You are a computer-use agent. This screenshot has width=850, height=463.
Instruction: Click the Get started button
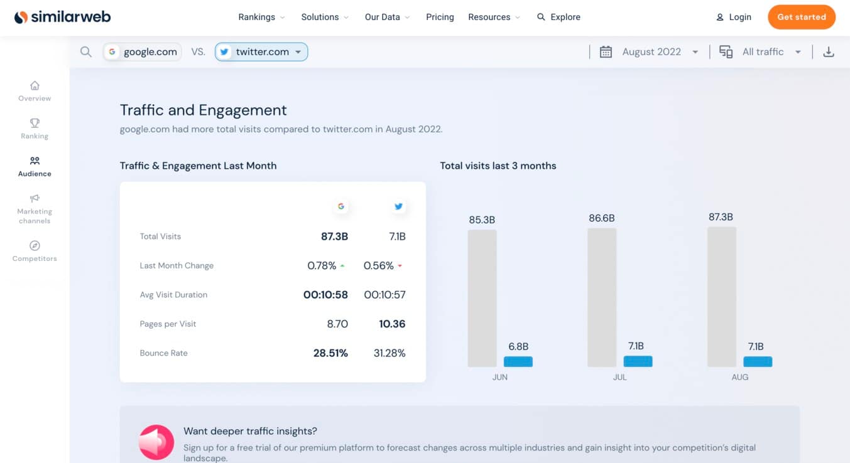coord(802,17)
